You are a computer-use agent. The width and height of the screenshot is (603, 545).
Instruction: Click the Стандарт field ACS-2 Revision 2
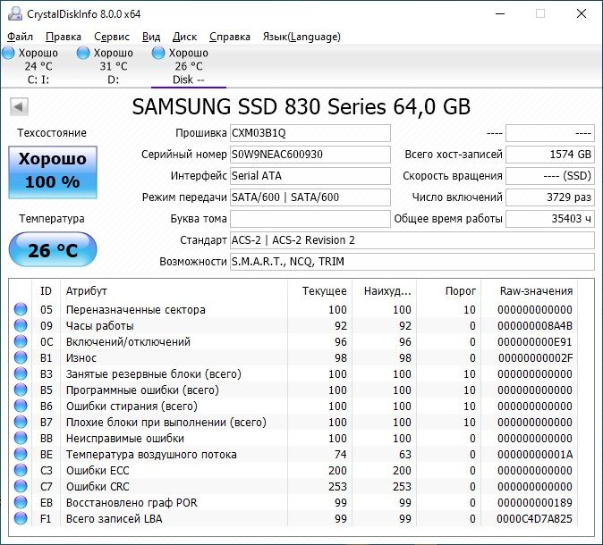pyautogui.click(x=412, y=240)
